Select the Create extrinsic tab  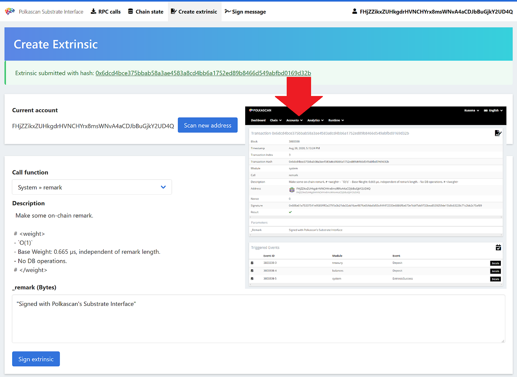point(194,12)
